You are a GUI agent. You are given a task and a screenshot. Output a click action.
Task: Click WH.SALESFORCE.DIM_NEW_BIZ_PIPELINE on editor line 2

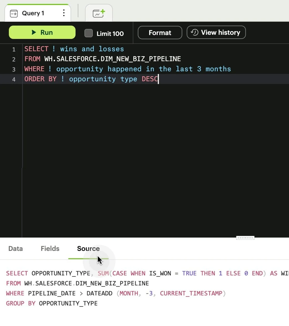(x=113, y=59)
